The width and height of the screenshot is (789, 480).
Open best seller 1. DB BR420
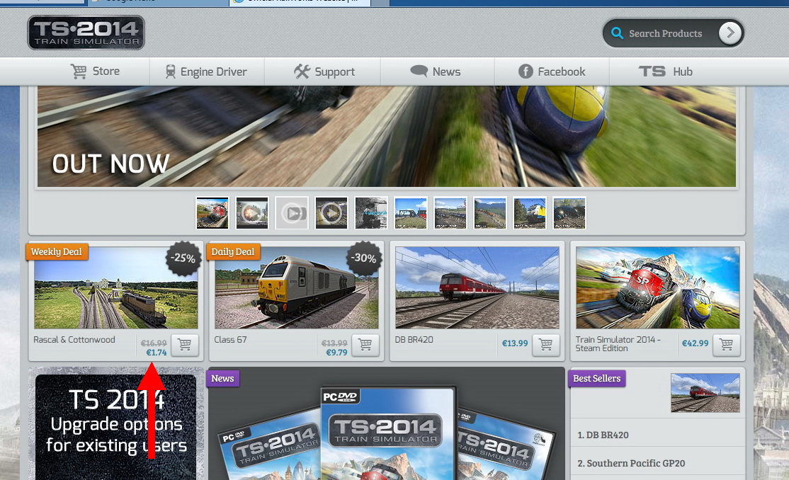pos(603,435)
